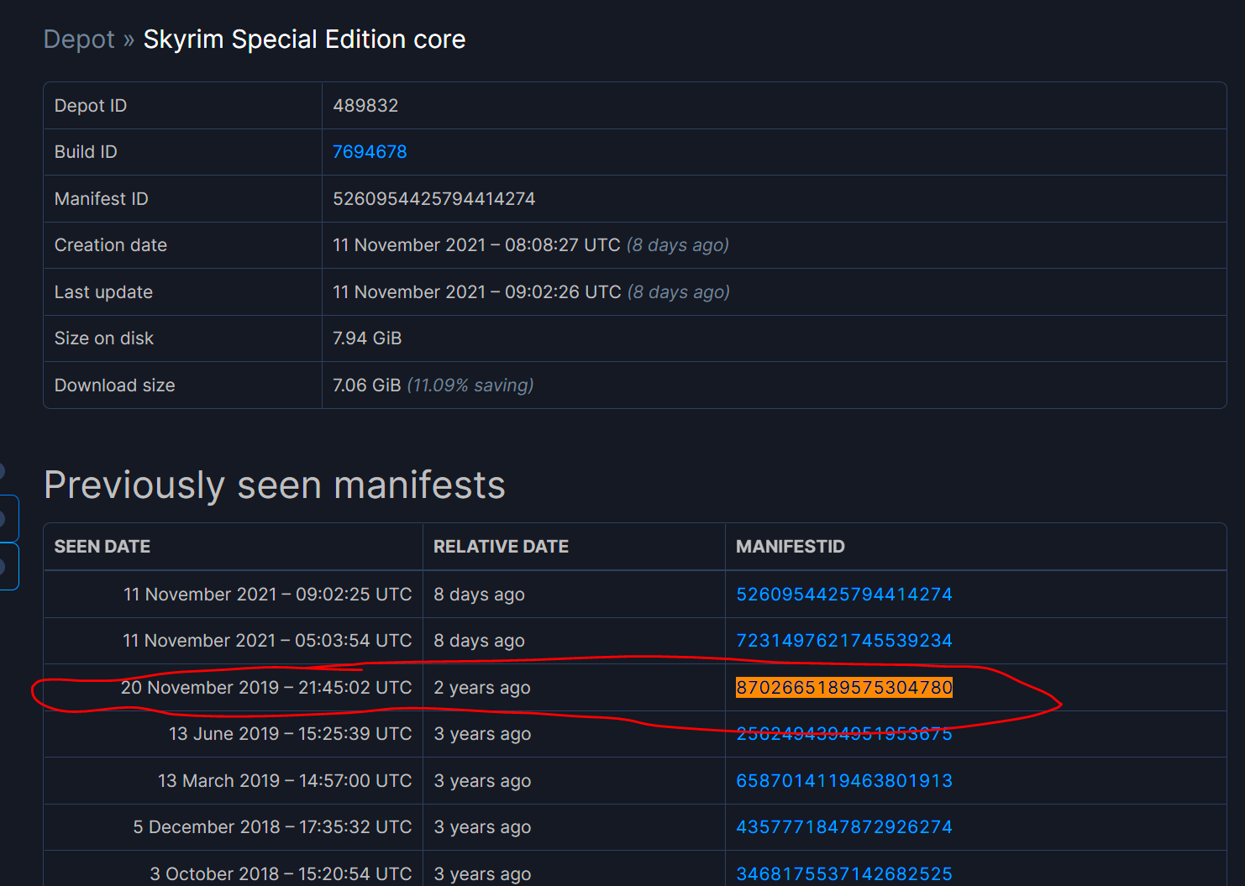This screenshot has width=1245, height=886.
Task: Open the manifest link in 13 June 2019 row
Action: [844, 734]
